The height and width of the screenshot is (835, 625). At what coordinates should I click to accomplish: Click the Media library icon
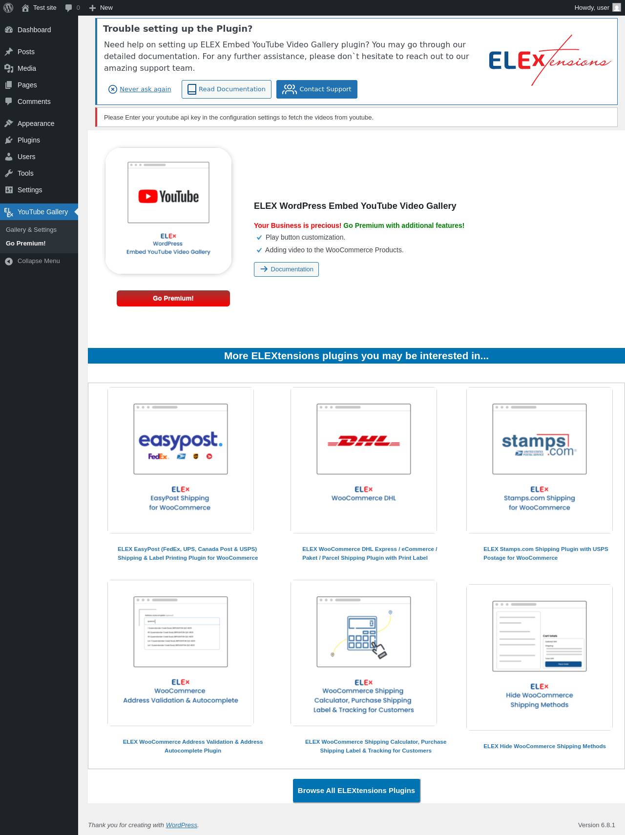pos(9,68)
